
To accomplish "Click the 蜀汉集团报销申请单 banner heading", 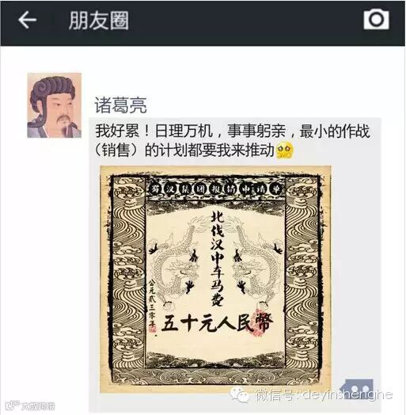I will [215, 188].
